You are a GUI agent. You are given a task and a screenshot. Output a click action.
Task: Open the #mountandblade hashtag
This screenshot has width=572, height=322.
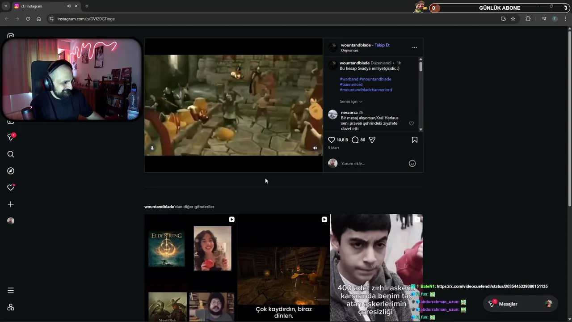coord(375,79)
